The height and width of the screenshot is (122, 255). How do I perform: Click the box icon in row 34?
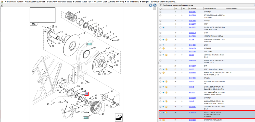166,101
